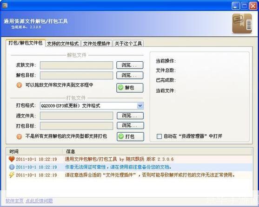Select log row 通用文件包解包/打包工具 by 随风飘扬
Screen dimensions: 259x207
point(129,159)
